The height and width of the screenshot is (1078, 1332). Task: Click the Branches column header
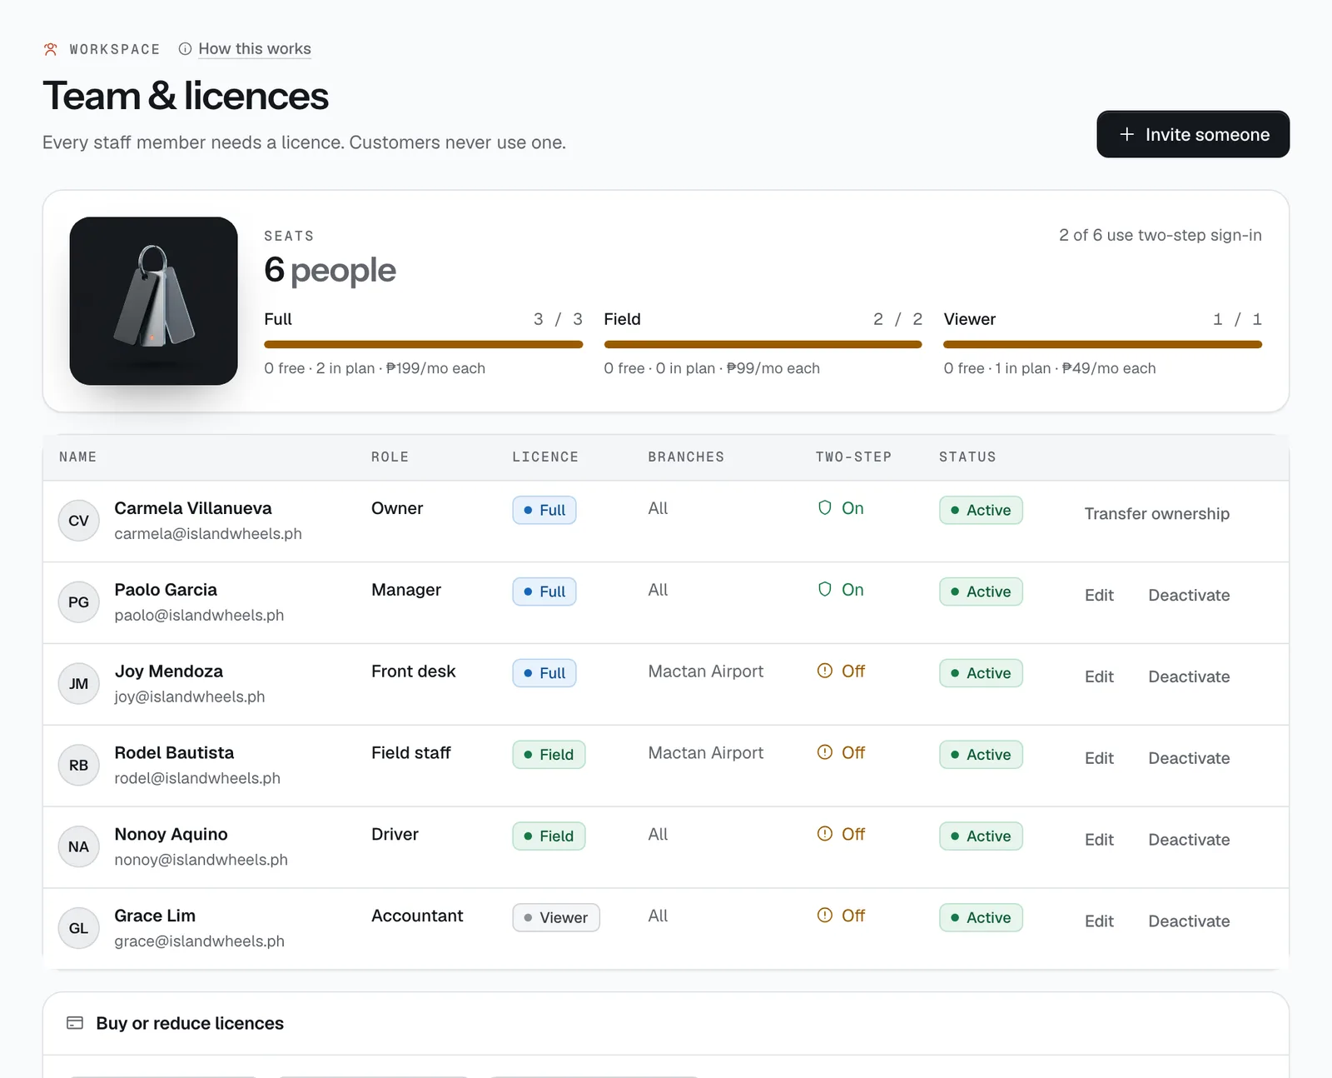686,457
